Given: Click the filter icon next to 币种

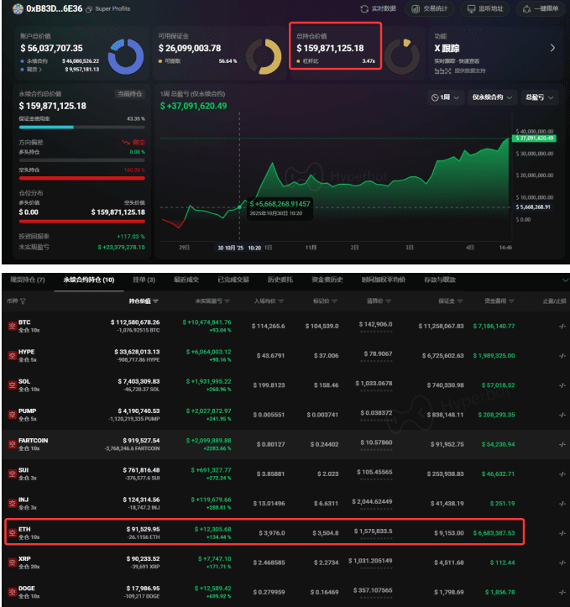Looking at the screenshot, I should [x=23, y=301].
